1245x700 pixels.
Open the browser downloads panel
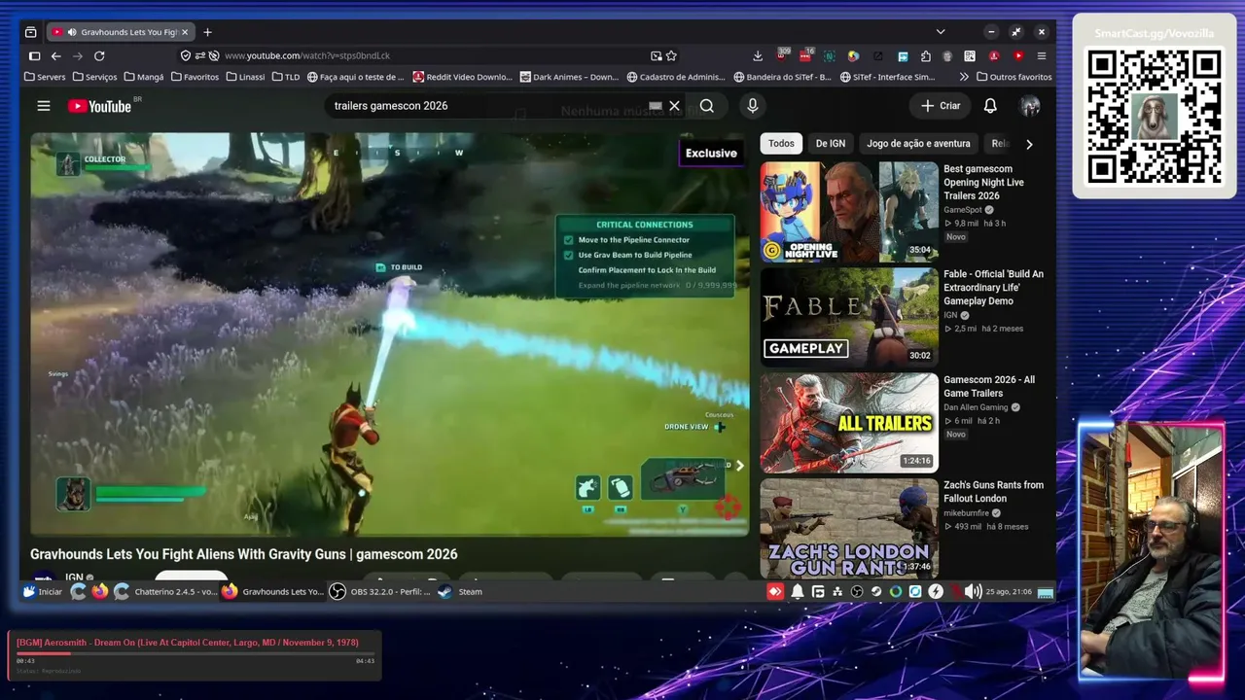[x=758, y=56]
